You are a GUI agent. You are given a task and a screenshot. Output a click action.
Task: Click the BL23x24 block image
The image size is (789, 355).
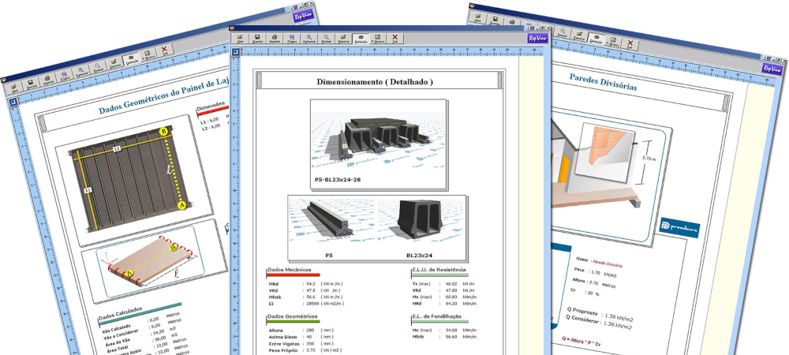pyautogui.click(x=421, y=222)
